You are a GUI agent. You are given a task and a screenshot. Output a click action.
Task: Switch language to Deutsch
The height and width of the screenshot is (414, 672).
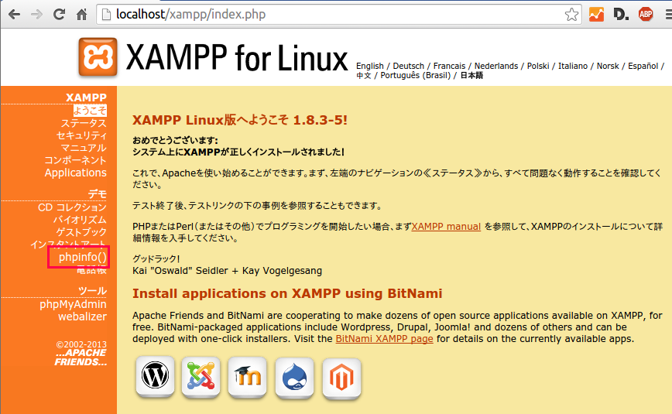click(409, 66)
